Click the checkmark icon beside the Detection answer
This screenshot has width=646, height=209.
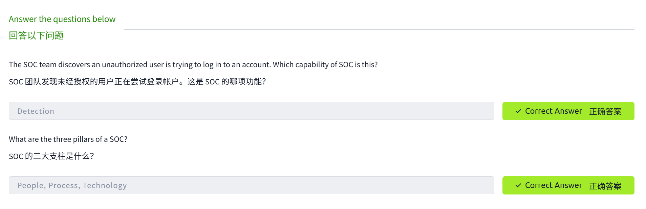pyautogui.click(x=518, y=111)
